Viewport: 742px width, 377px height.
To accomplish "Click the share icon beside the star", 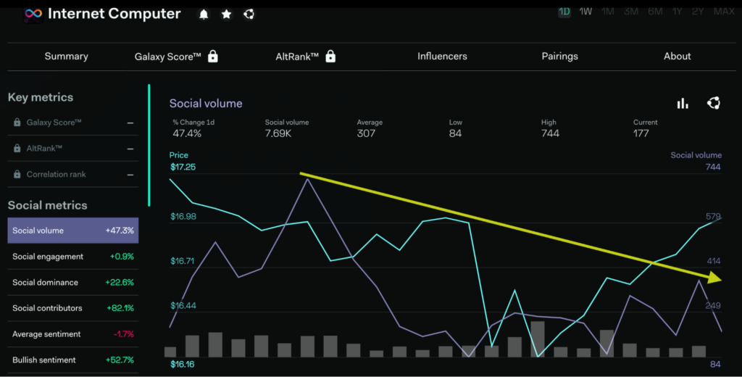I will (249, 14).
